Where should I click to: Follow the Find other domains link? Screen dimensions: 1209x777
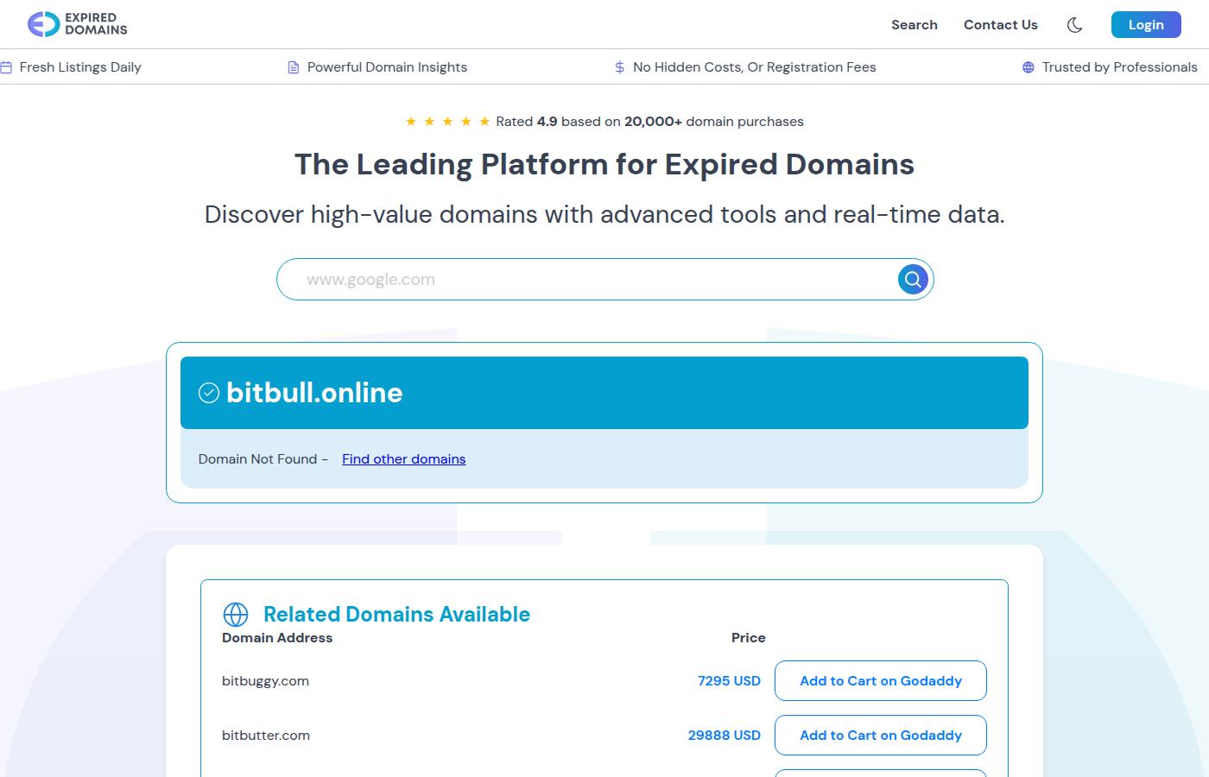coord(403,459)
